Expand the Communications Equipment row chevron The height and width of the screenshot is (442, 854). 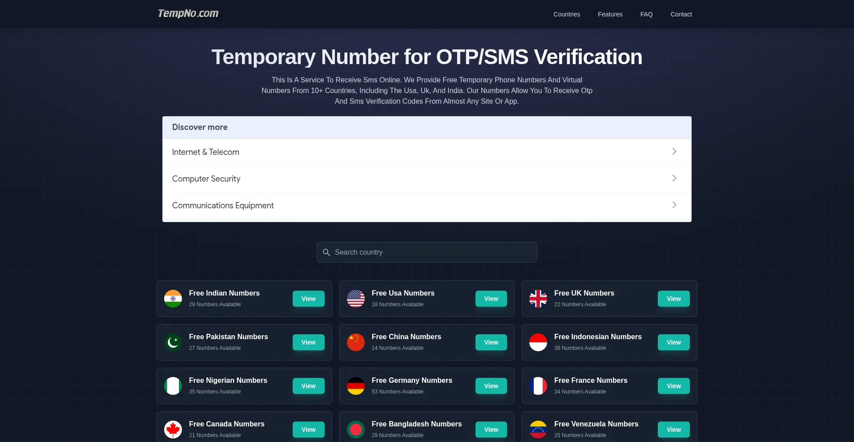(674, 205)
